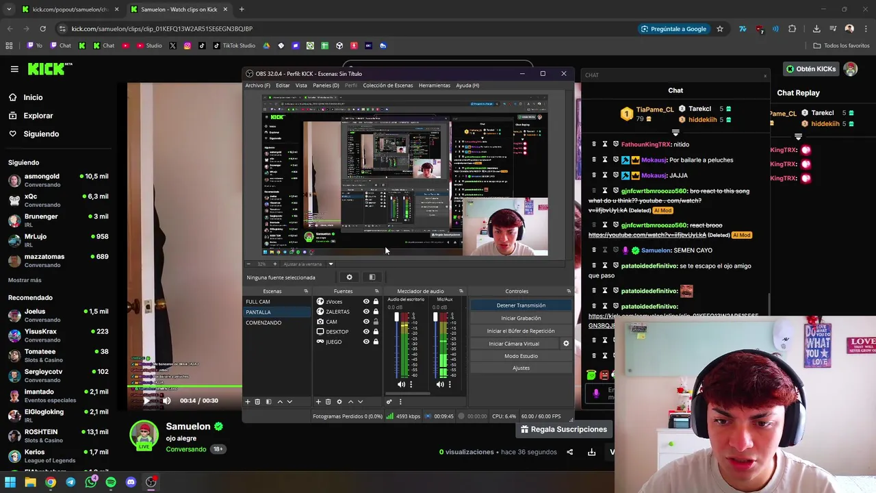
Task: Open properties gear beside Ninguna fuente seleccionada
Action: pyautogui.click(x=349, y=277)
